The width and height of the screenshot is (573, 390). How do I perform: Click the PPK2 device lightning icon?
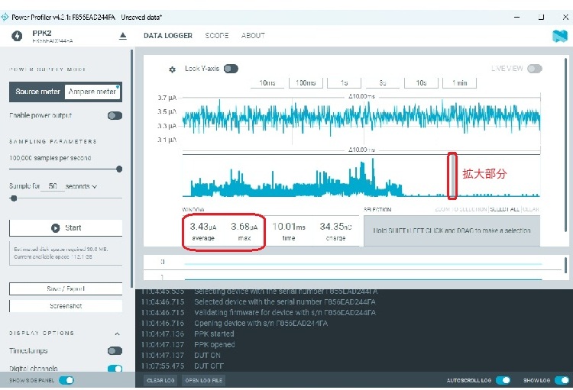pyautogui.click(x=18, y=36)
